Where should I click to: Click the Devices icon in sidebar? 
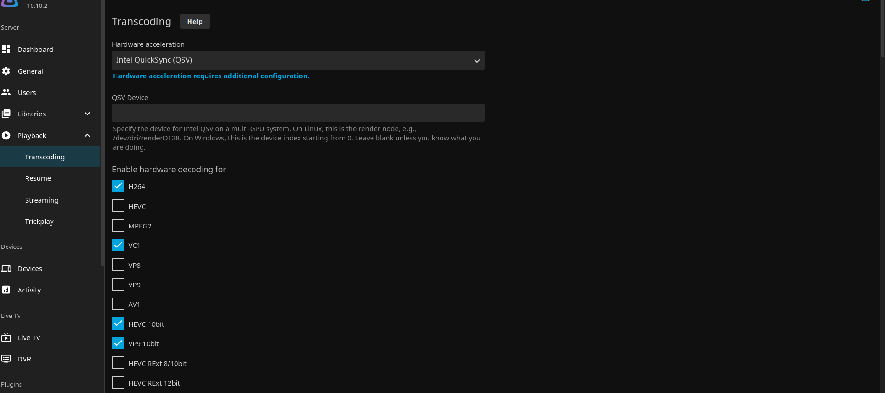click(x=6, y=268)
